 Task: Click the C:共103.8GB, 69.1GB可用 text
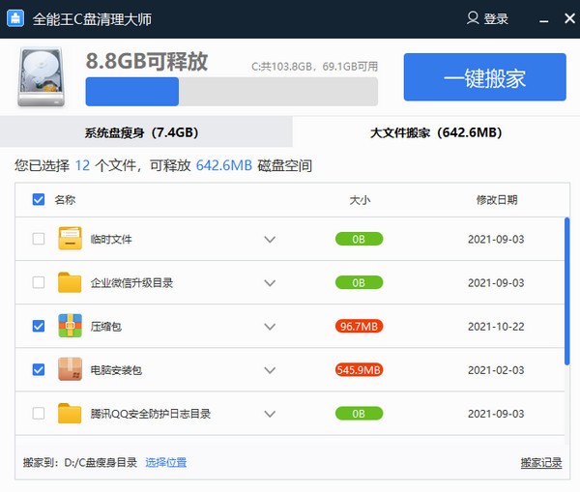[x=314, y=67]
